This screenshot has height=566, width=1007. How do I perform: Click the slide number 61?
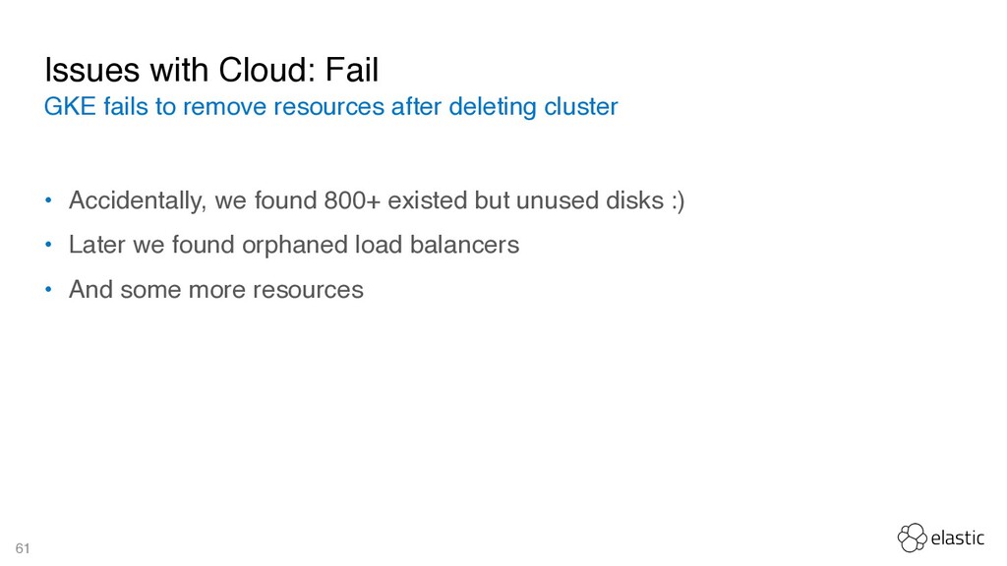point(23,548)
